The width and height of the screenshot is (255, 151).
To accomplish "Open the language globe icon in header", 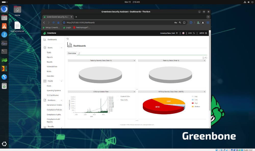I will point(183,33).
